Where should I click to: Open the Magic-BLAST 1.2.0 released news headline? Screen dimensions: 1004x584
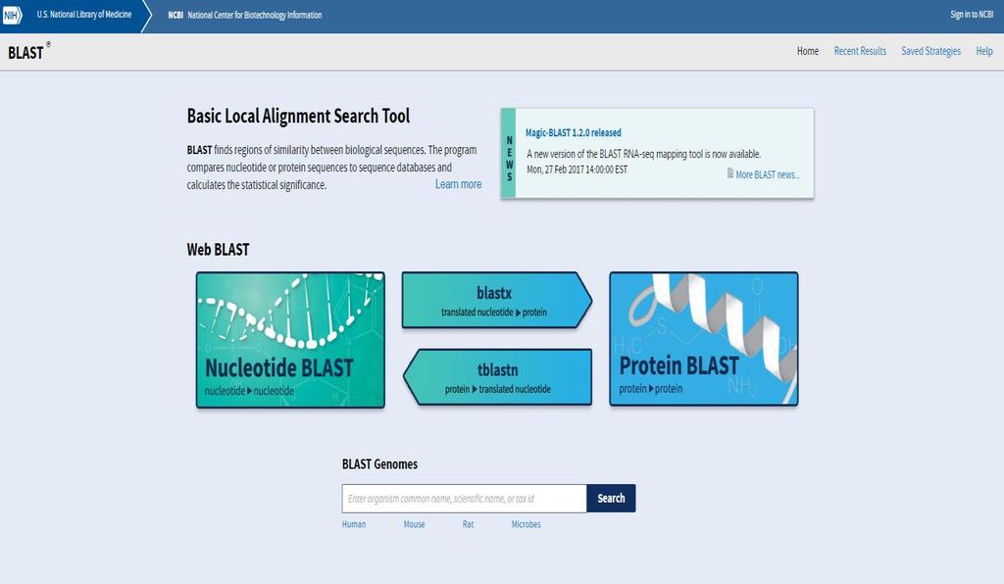click(573, 132)
